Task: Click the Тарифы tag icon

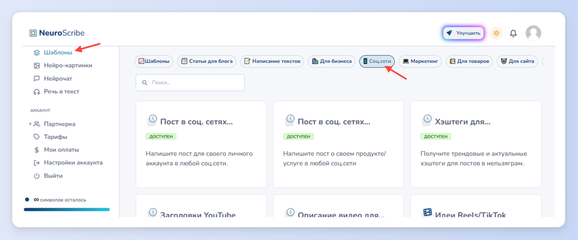Action: point(37,137)
